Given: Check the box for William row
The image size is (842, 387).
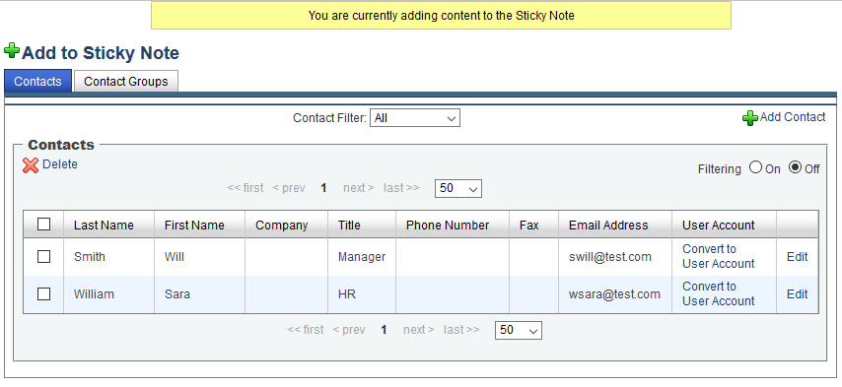Looking at the screenshot, I should pyautogui.click(x=44, y=293).
